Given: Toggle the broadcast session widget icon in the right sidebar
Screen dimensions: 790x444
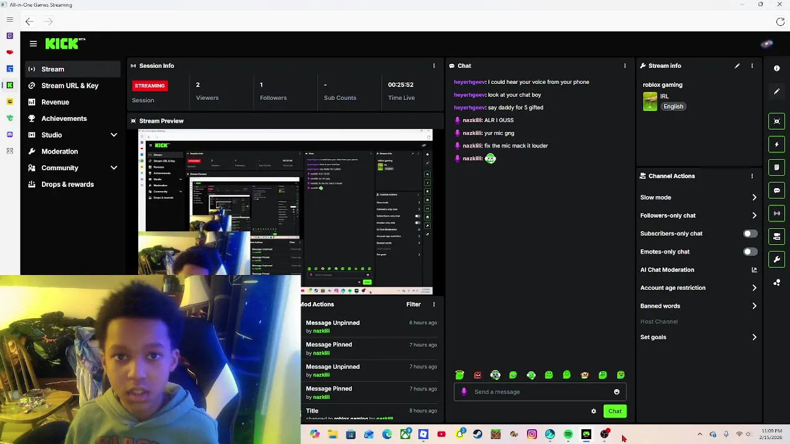Looking at the screenshot, I should [x=777, y=213].
